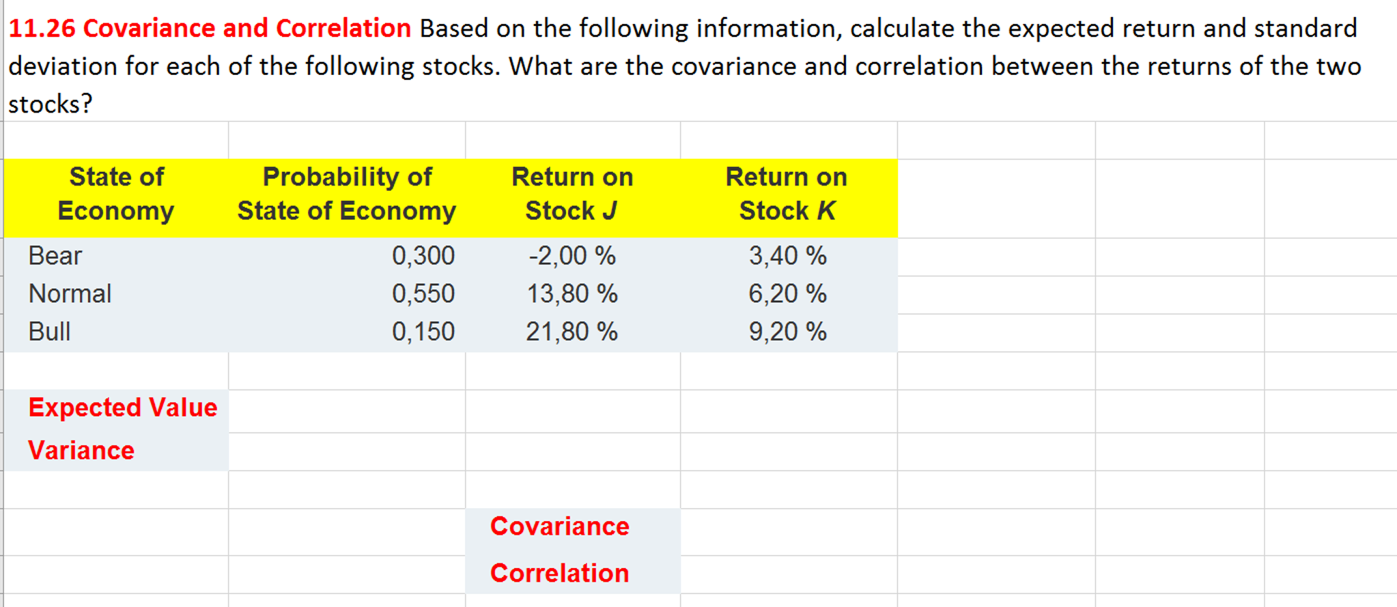
Task: Select the 21,80 % return cell
Action: [x=572, y=332]
